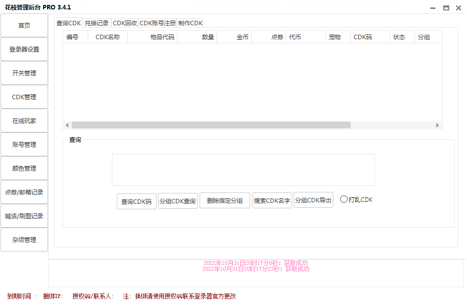The width and height of the screenshot is (467, 306).
Task: Select CDK管理 in the sidebar
Action: pyautogui.click(x=24, y=97)
